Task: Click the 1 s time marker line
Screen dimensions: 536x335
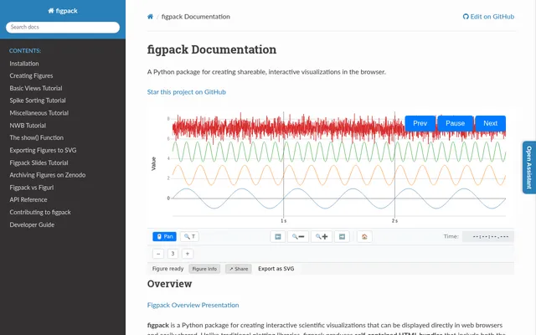Action: tap(283, 164)
